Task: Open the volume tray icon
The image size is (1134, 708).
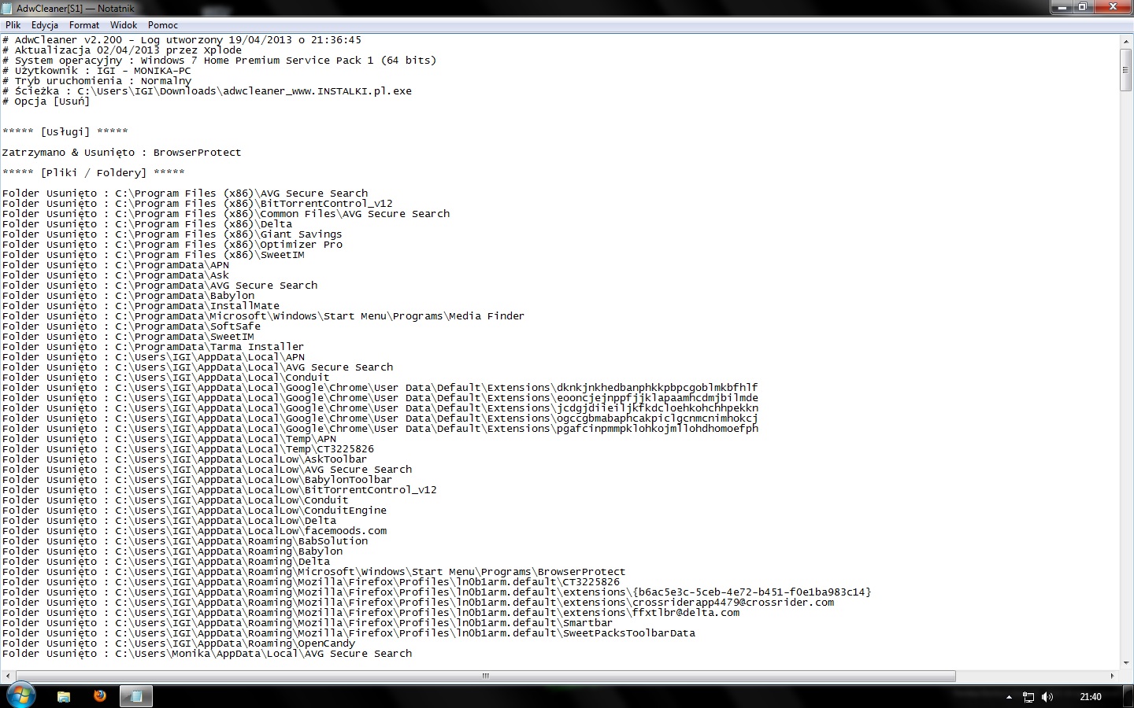Action: coord(1047,697)
